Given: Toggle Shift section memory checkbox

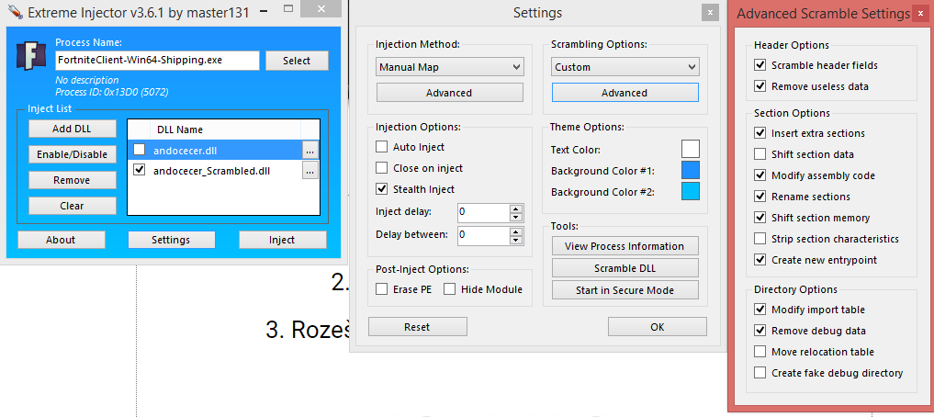Looking at the screenshot, I should point(760,218).
